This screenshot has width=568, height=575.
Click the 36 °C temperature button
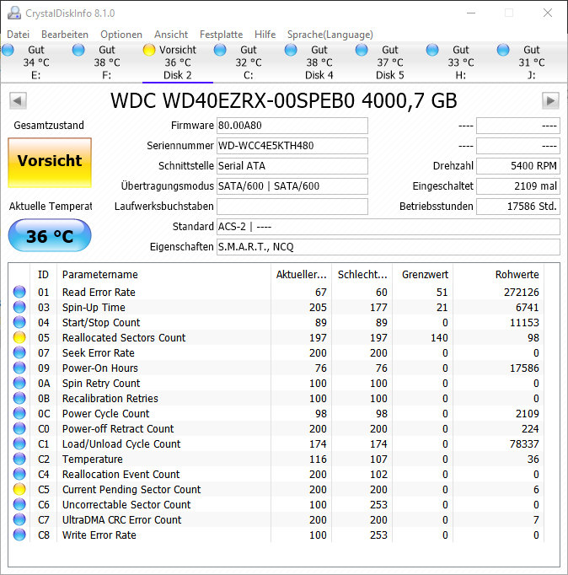(50, 235)
